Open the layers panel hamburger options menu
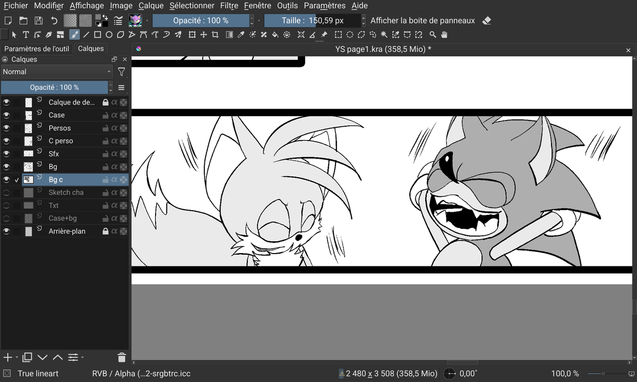 coord(121,88)
